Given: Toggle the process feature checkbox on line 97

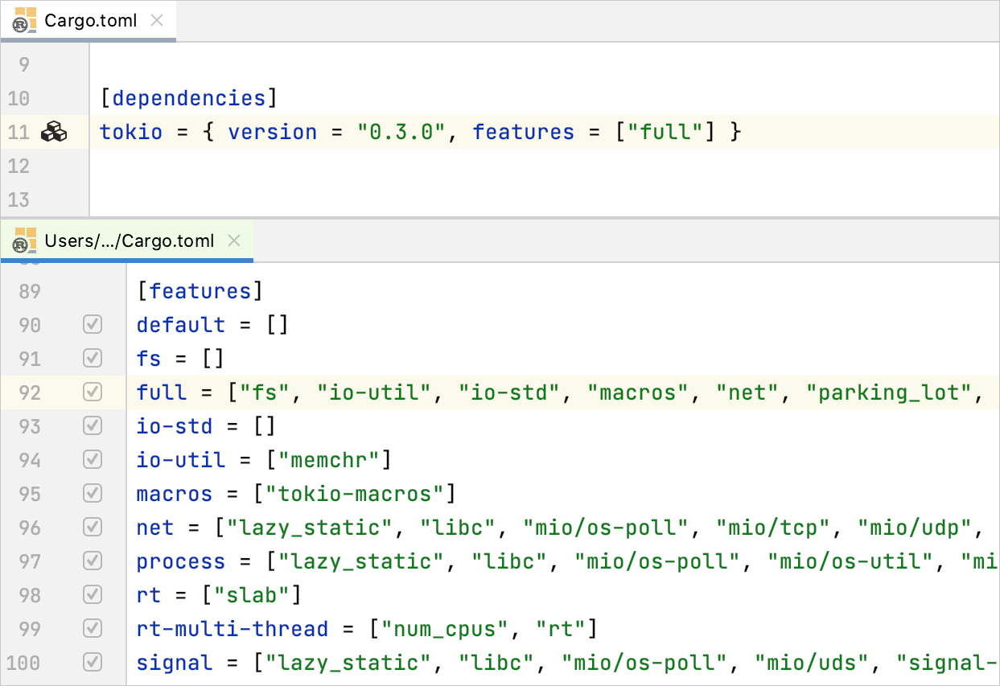Looking at the screenshot, I should (93, 561).
